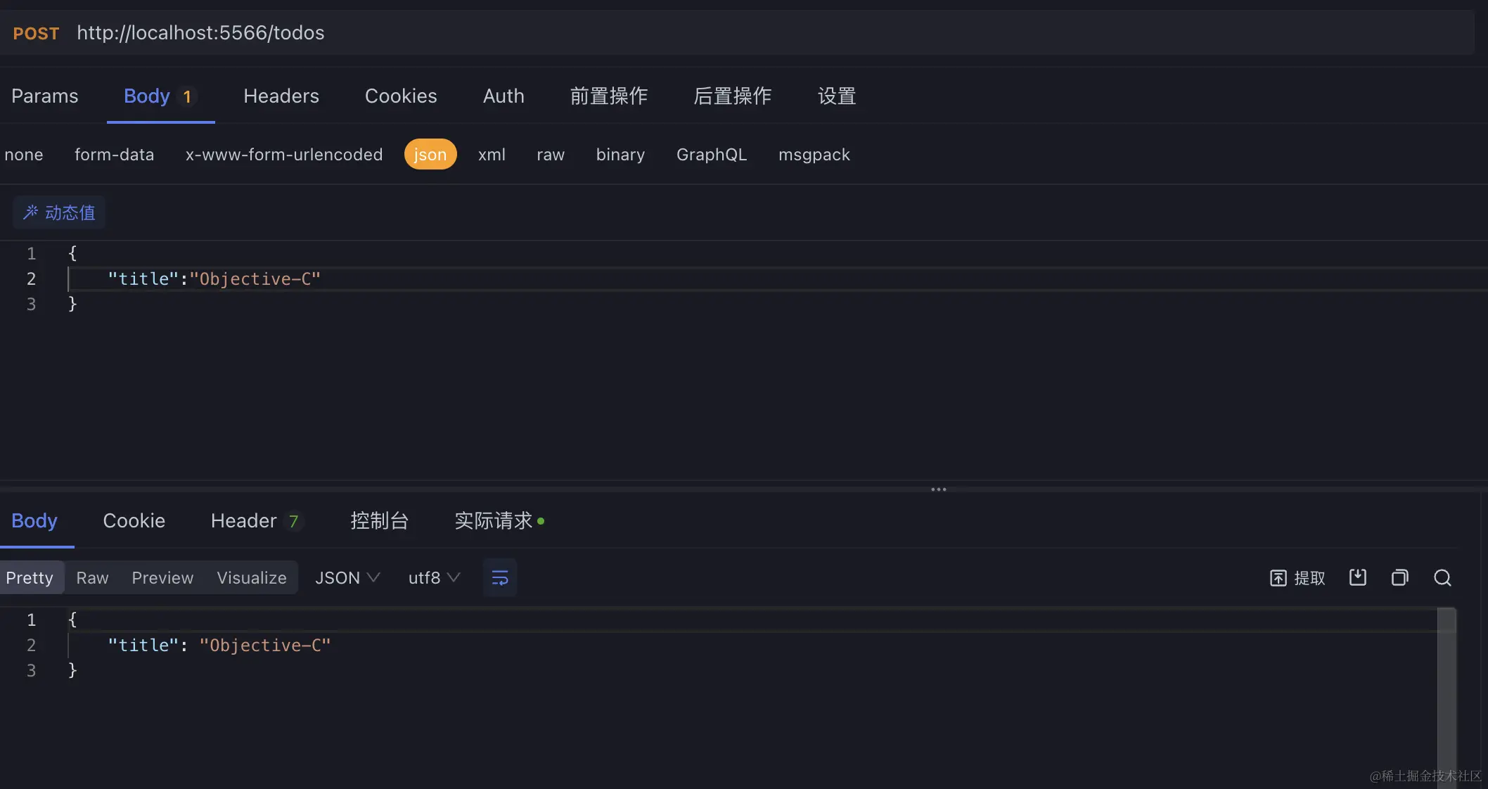
Task: Click the extract (提取) icon
Action: [1297, 578]
